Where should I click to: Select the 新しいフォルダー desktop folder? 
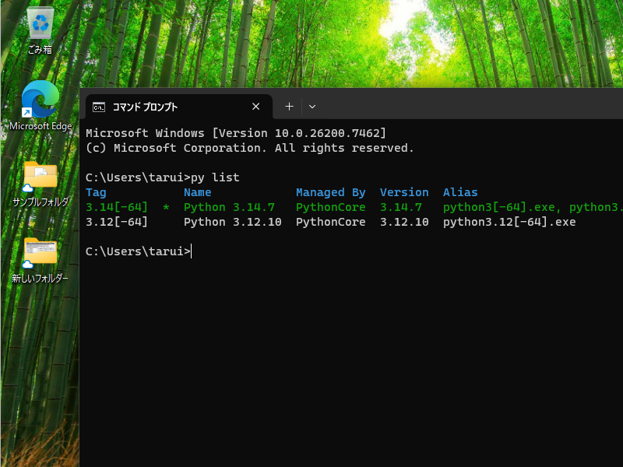point(40,261)
